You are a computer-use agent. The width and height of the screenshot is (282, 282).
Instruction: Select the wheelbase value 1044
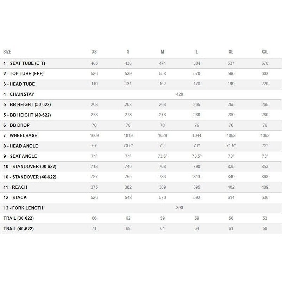coord(196,136)
